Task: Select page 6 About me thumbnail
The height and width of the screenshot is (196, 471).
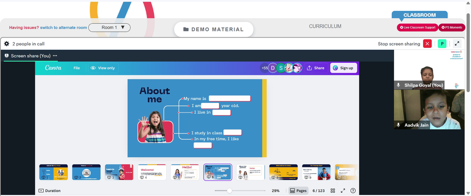Action: (218, 172)
